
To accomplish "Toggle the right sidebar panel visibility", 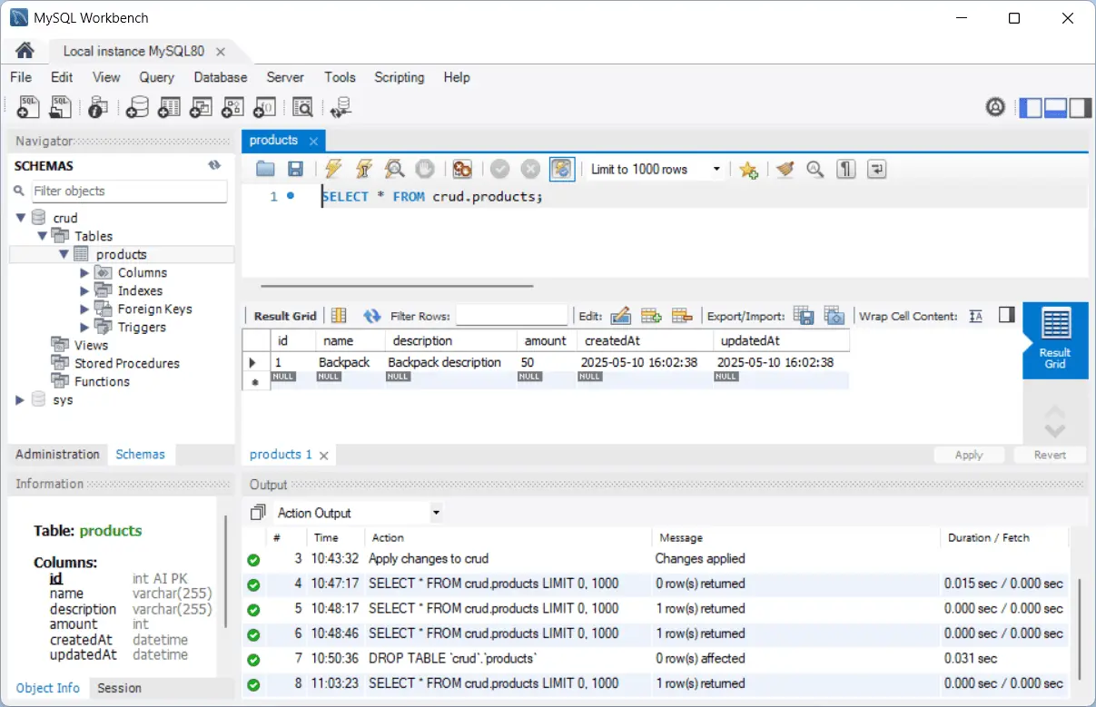I will pyautogui.click(x=1080, y=108).
